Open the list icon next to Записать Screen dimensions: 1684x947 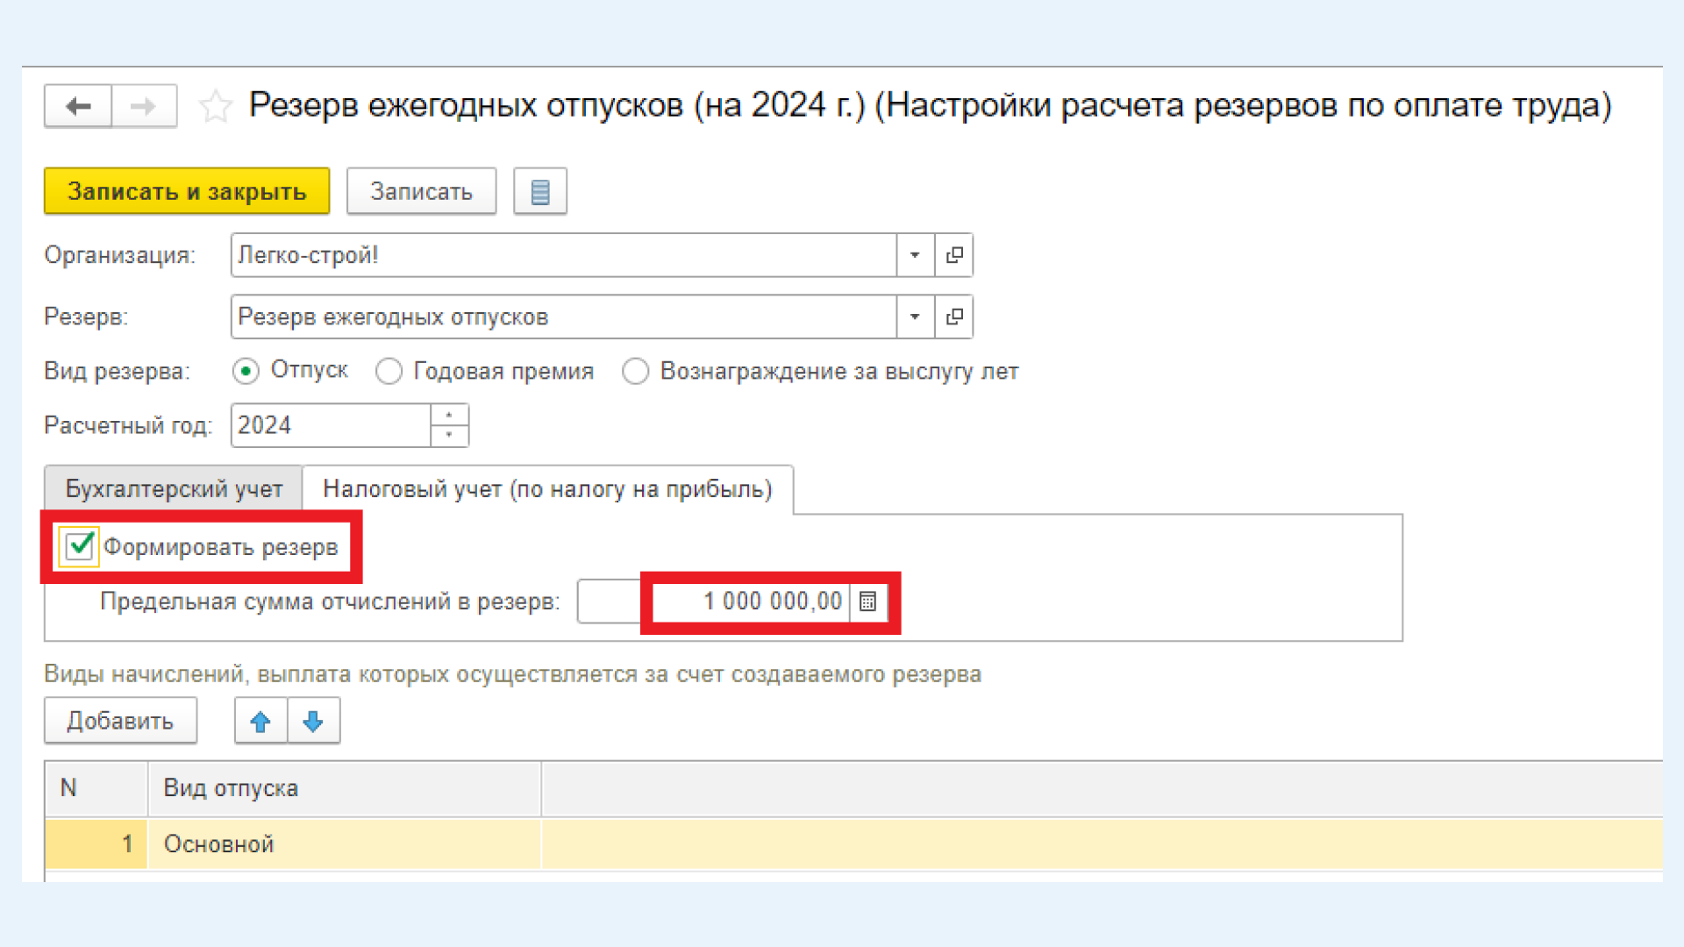[x=540, y=191]
